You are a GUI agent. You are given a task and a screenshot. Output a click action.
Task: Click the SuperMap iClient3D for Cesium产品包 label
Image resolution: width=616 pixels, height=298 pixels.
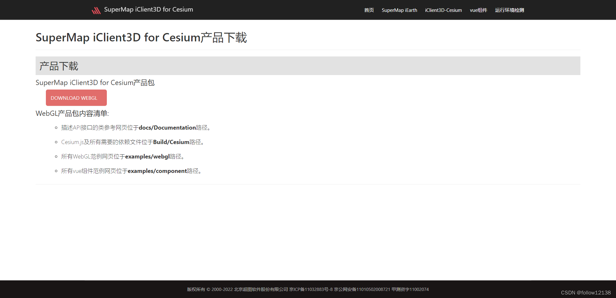[95, 82]
